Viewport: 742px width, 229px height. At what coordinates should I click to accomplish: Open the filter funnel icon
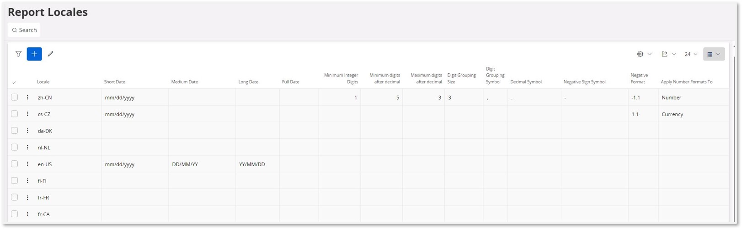[x=18, y=54]
